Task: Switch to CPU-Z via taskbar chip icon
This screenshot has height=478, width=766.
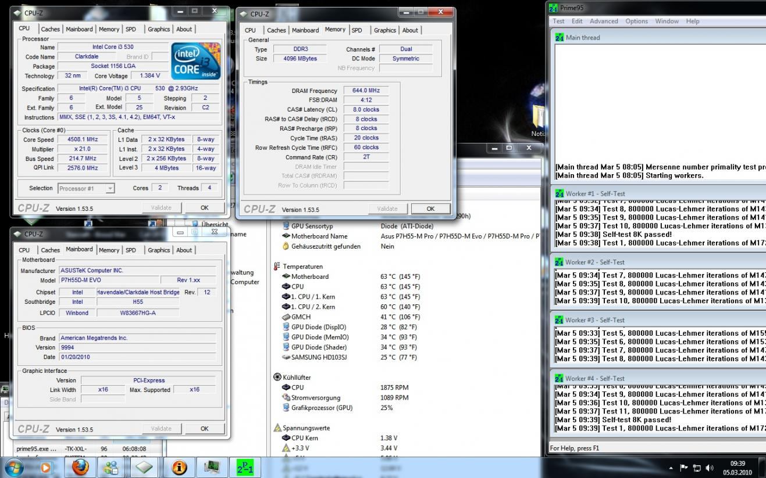Action: 144,467
